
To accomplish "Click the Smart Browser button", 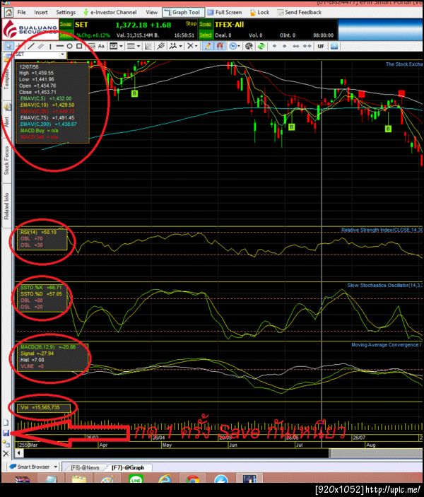I will [x=29, y=467].
